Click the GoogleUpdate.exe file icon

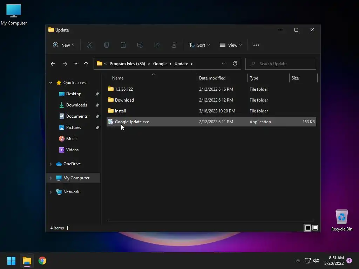110,122
